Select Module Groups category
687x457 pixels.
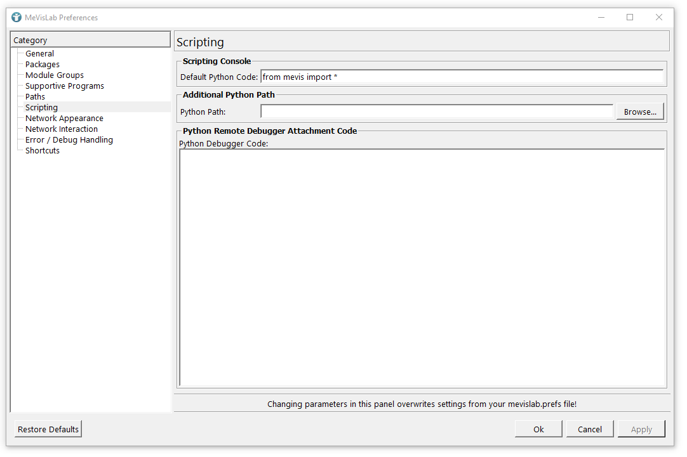click(55, 75)
